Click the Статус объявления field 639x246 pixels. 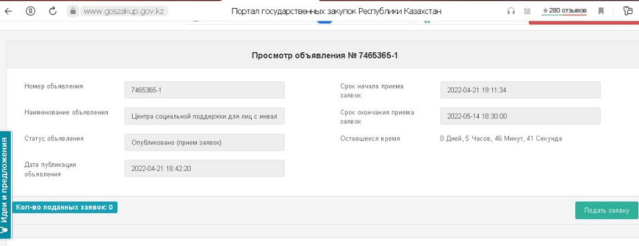pos(204,142)
